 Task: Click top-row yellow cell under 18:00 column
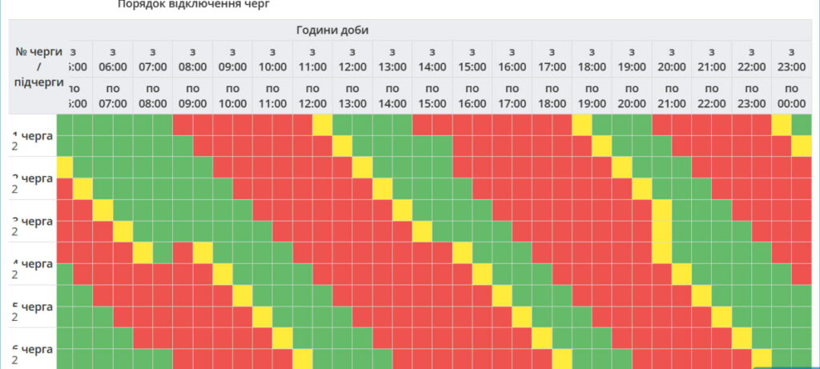582,125
